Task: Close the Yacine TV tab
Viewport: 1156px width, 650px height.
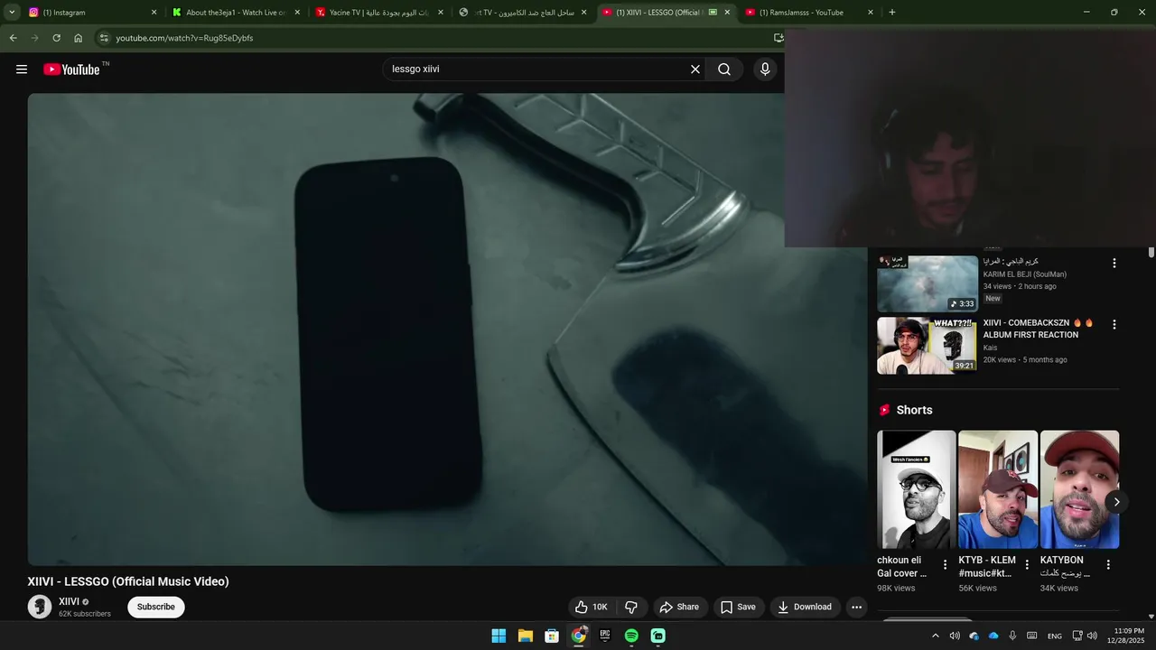Action: pos(441,13)
